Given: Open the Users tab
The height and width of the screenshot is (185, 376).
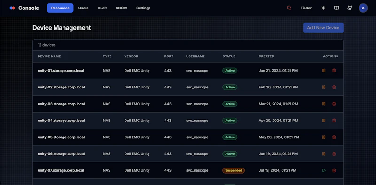Looking at the screenshot, I should (x=84, y=8).
